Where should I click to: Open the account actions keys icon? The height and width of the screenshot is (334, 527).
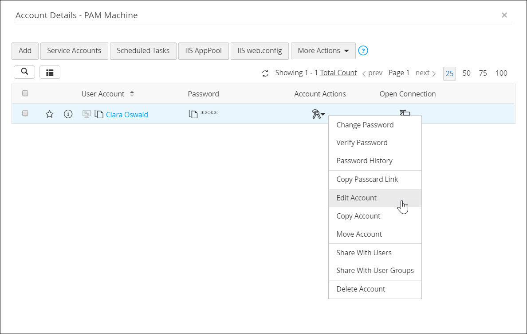pyautogui.click(x=318, y=114)
